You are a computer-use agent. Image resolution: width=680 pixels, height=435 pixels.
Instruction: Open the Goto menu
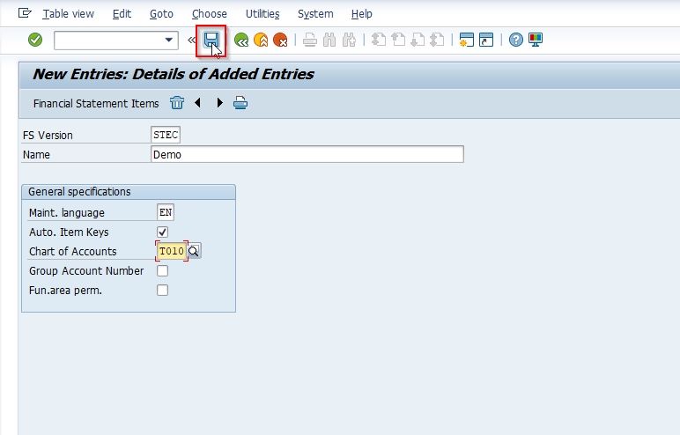161,14
